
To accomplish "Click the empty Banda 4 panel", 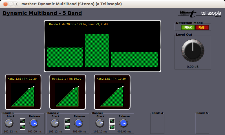I will pyautogui.click(x=157, y=123).
